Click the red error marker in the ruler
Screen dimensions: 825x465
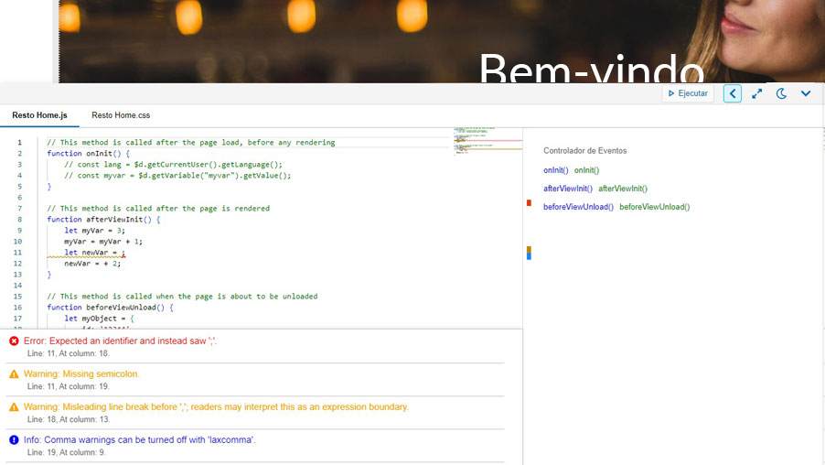click(529, 202)
